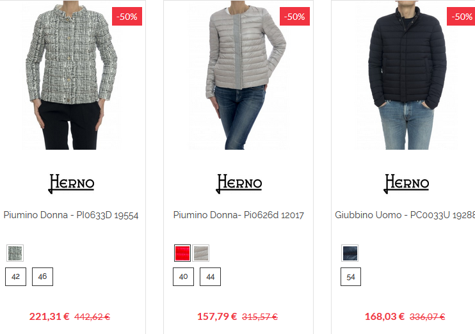Select the navy blue color swatch
Viewport: 475px width, 334px height.
click(350, 253)
